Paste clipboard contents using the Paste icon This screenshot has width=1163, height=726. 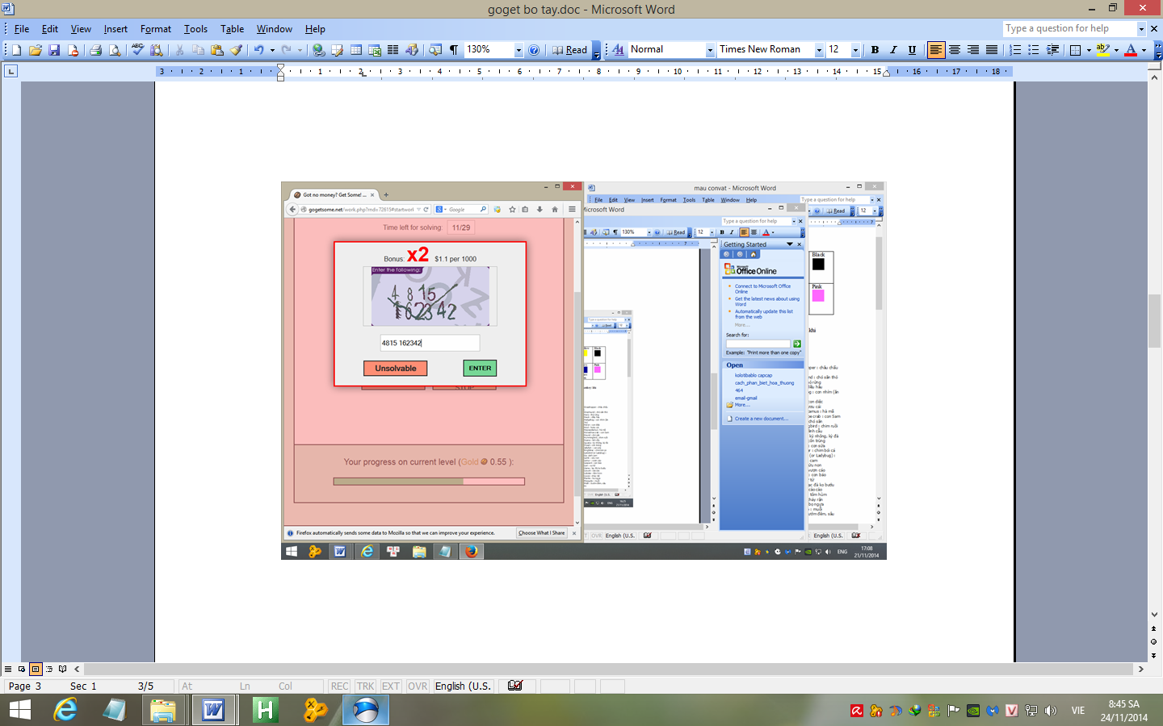click(x=216, y=50)
